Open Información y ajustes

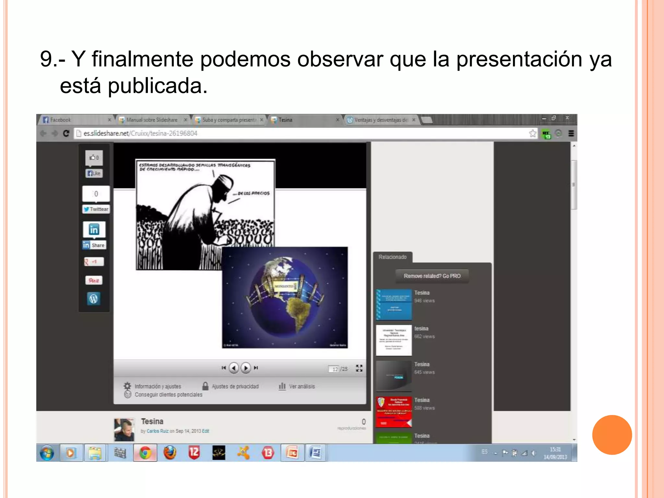coord(152,386)
